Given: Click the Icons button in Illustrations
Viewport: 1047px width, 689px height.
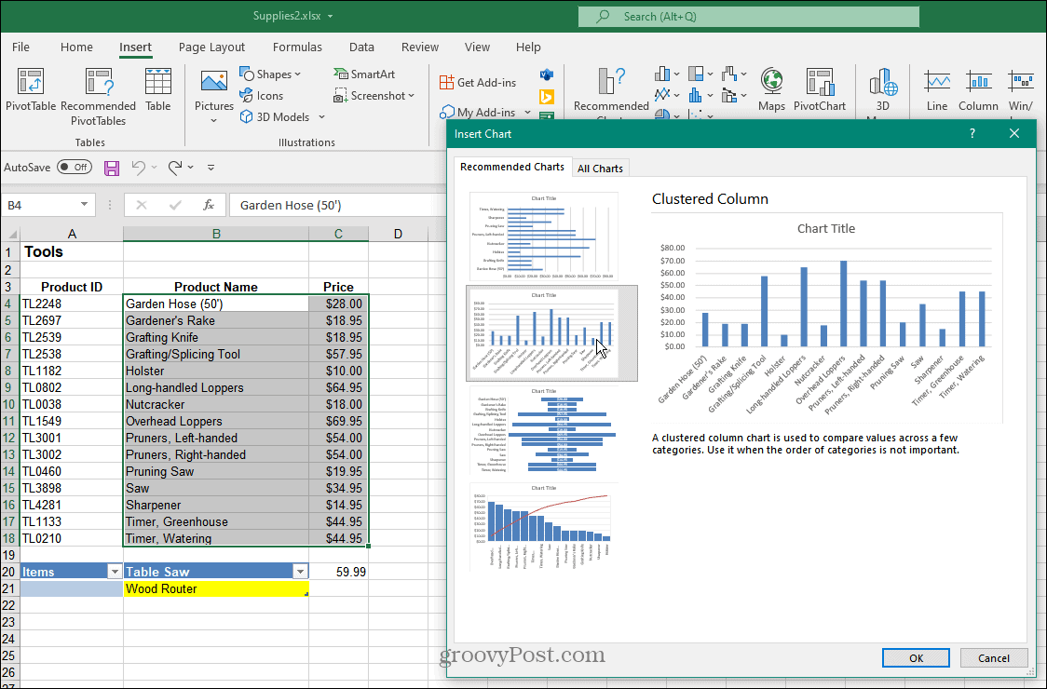Looking at the screenshot, I should [261, 96].
